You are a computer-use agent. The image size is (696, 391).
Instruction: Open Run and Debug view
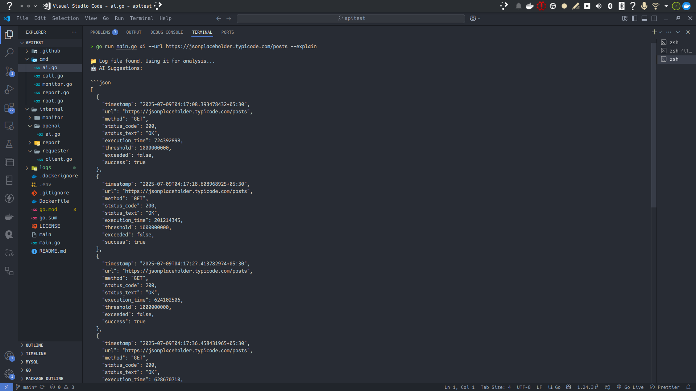[9, 89]
